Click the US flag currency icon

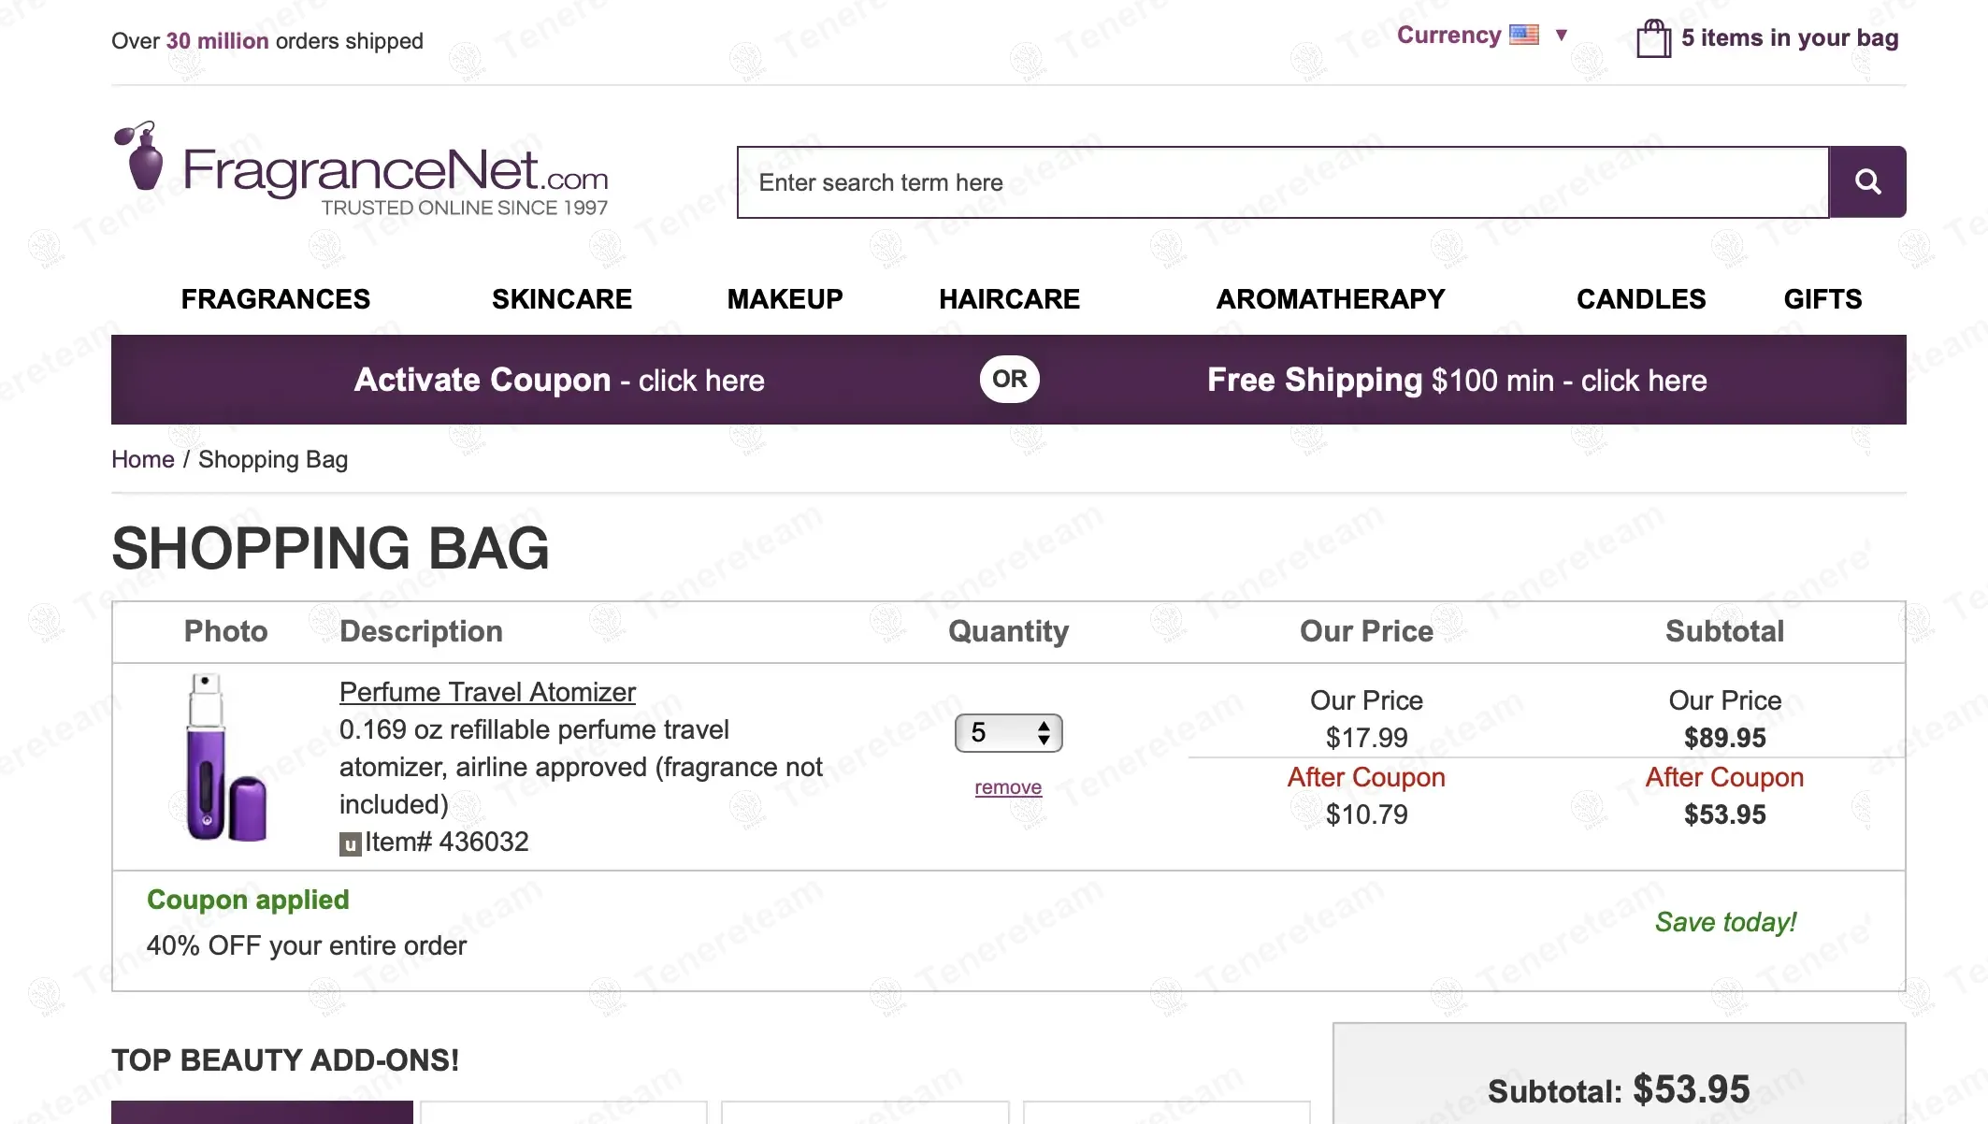pyautogui.click(x=1524, y=34)
